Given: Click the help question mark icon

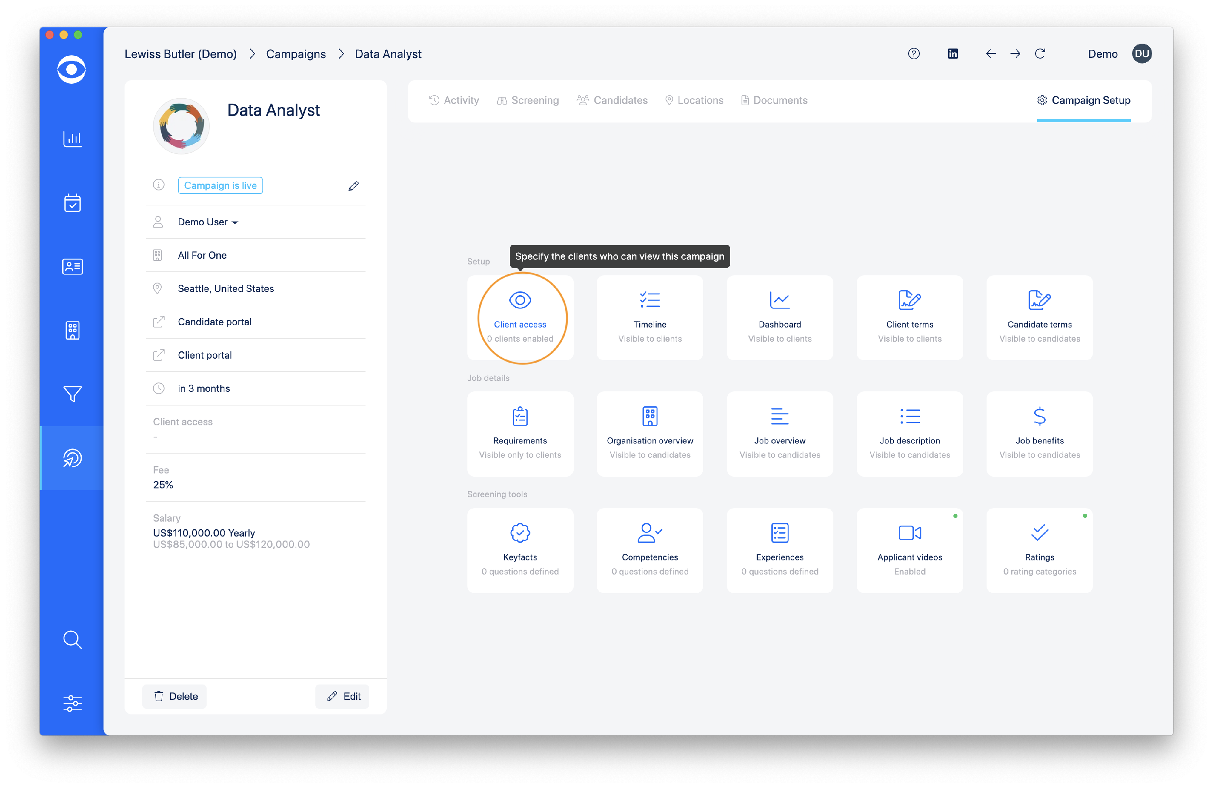Looking at the screenshot, I should point(913,53).
